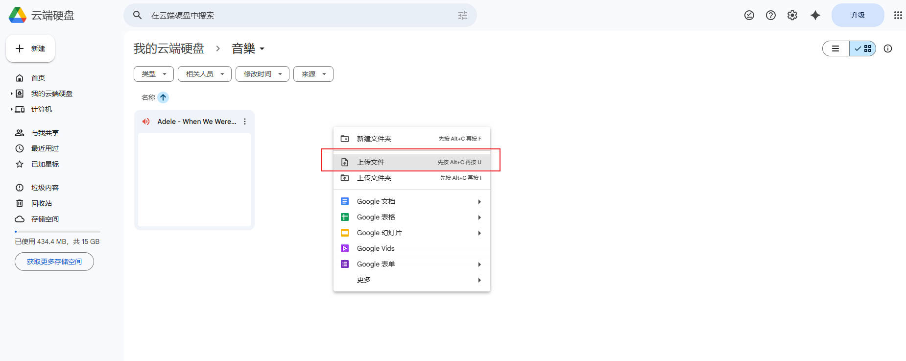Open the 相关人员 filter dropdown
Viewport: 906px width, 361px height.
pyautogui.click(x=205, y=74)
